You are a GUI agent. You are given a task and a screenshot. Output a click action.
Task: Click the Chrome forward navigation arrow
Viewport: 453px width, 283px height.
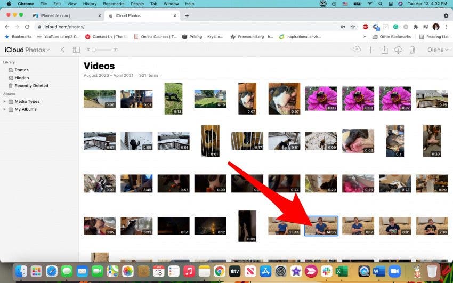click(x=17, y=27)
